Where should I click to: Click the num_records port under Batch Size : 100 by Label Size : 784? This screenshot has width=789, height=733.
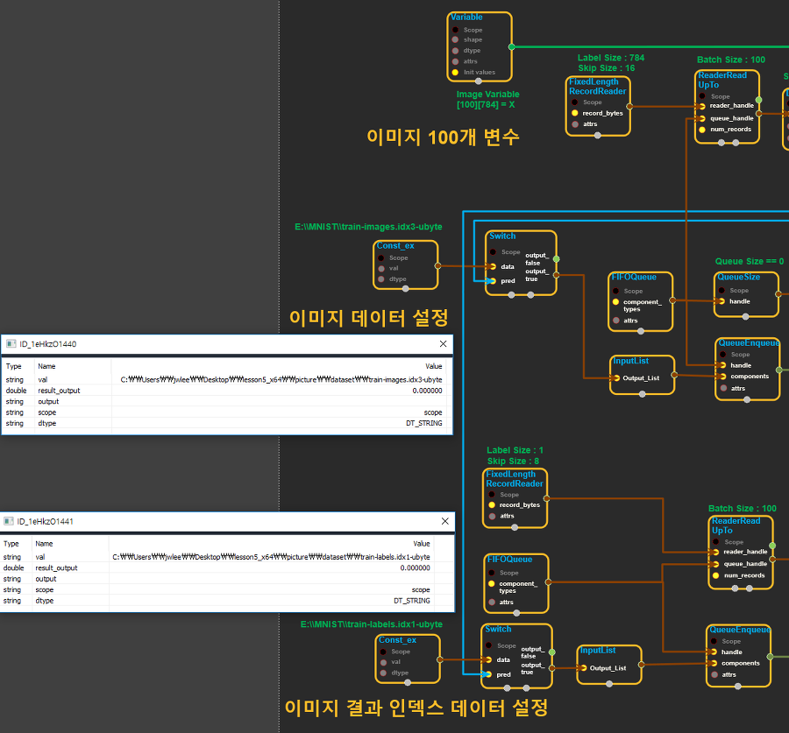click(x=701, y=130)
